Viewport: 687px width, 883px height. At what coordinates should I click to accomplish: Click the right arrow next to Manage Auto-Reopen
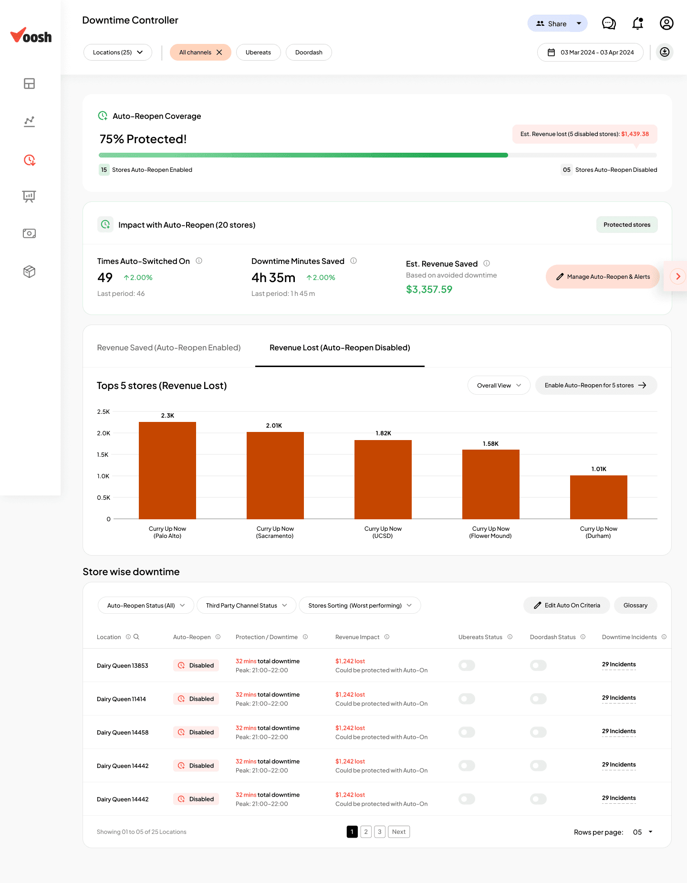pos(678,276)
